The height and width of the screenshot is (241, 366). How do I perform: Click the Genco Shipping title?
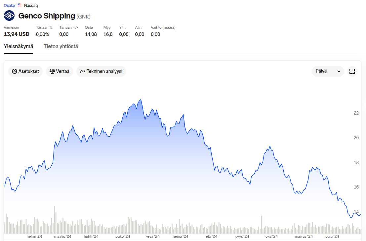pos(47,16)
